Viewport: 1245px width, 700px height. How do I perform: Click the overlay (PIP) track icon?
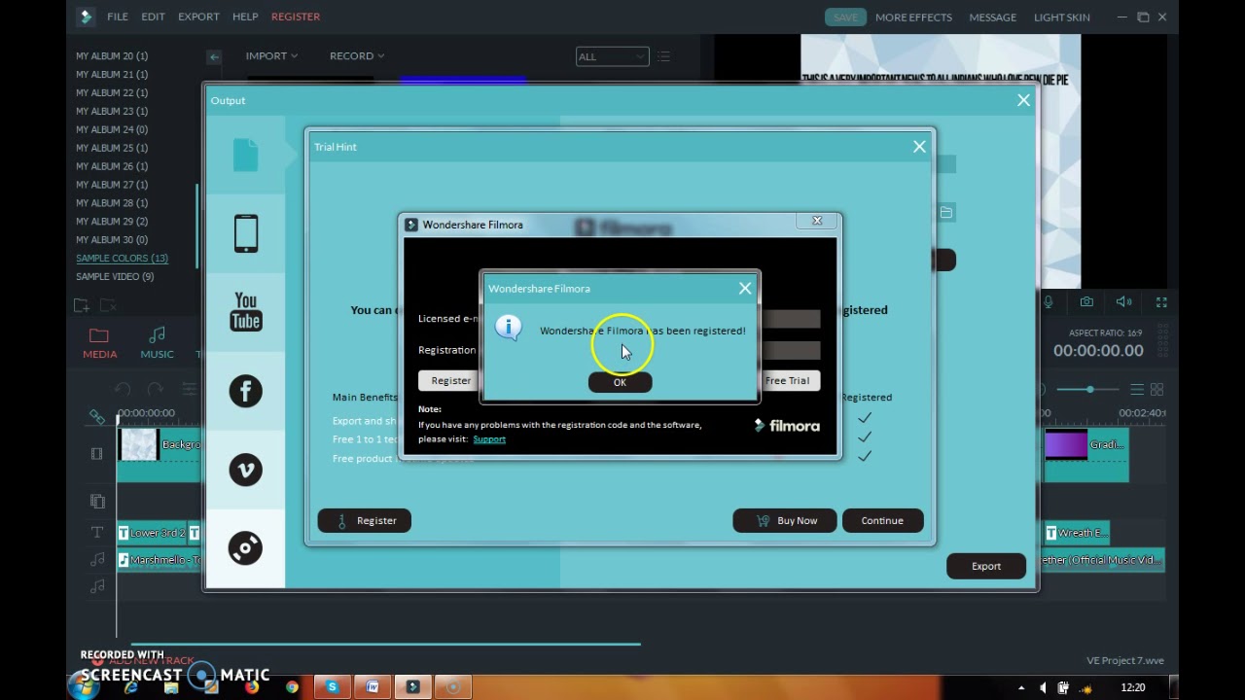click(97, 502)
